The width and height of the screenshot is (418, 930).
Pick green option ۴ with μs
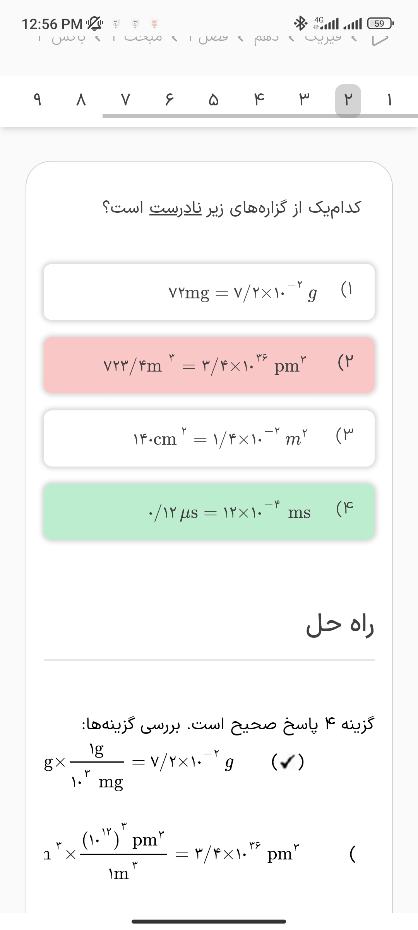[209, 511]
